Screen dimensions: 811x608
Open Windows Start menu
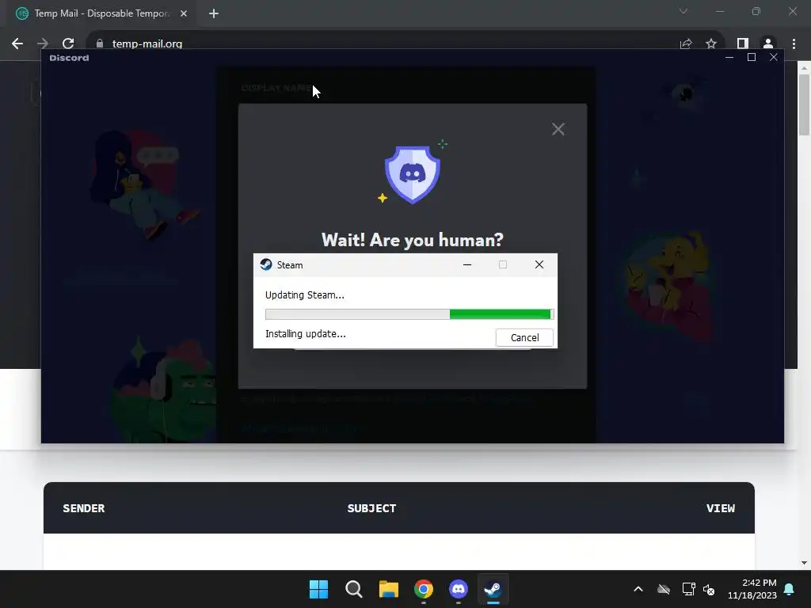coord(318,589)
